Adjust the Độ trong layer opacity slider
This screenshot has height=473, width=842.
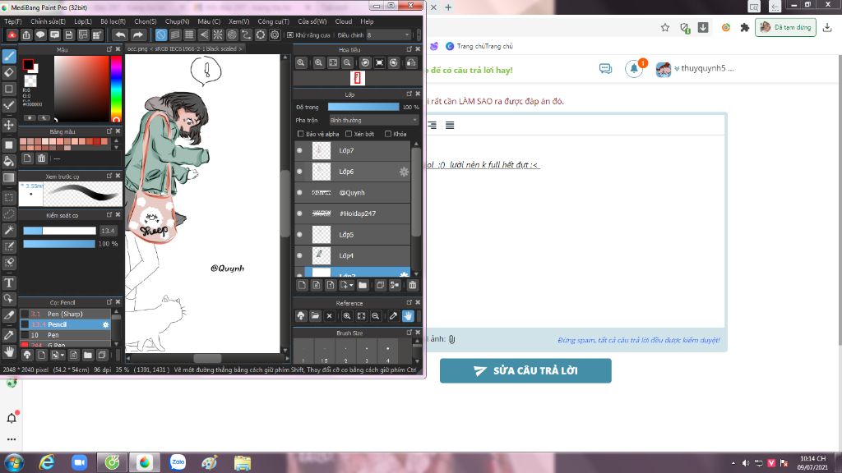(363, 108)
